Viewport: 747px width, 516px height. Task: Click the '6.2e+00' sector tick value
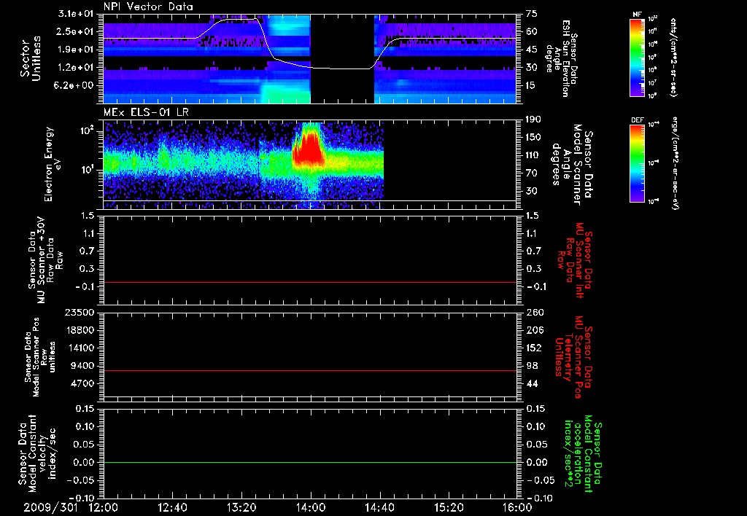point(75,86)
